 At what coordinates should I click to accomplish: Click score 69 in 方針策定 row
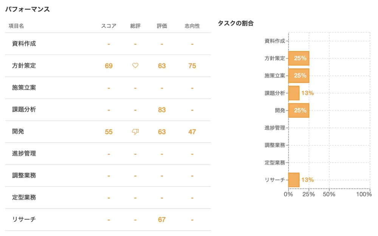click(108, 66)
